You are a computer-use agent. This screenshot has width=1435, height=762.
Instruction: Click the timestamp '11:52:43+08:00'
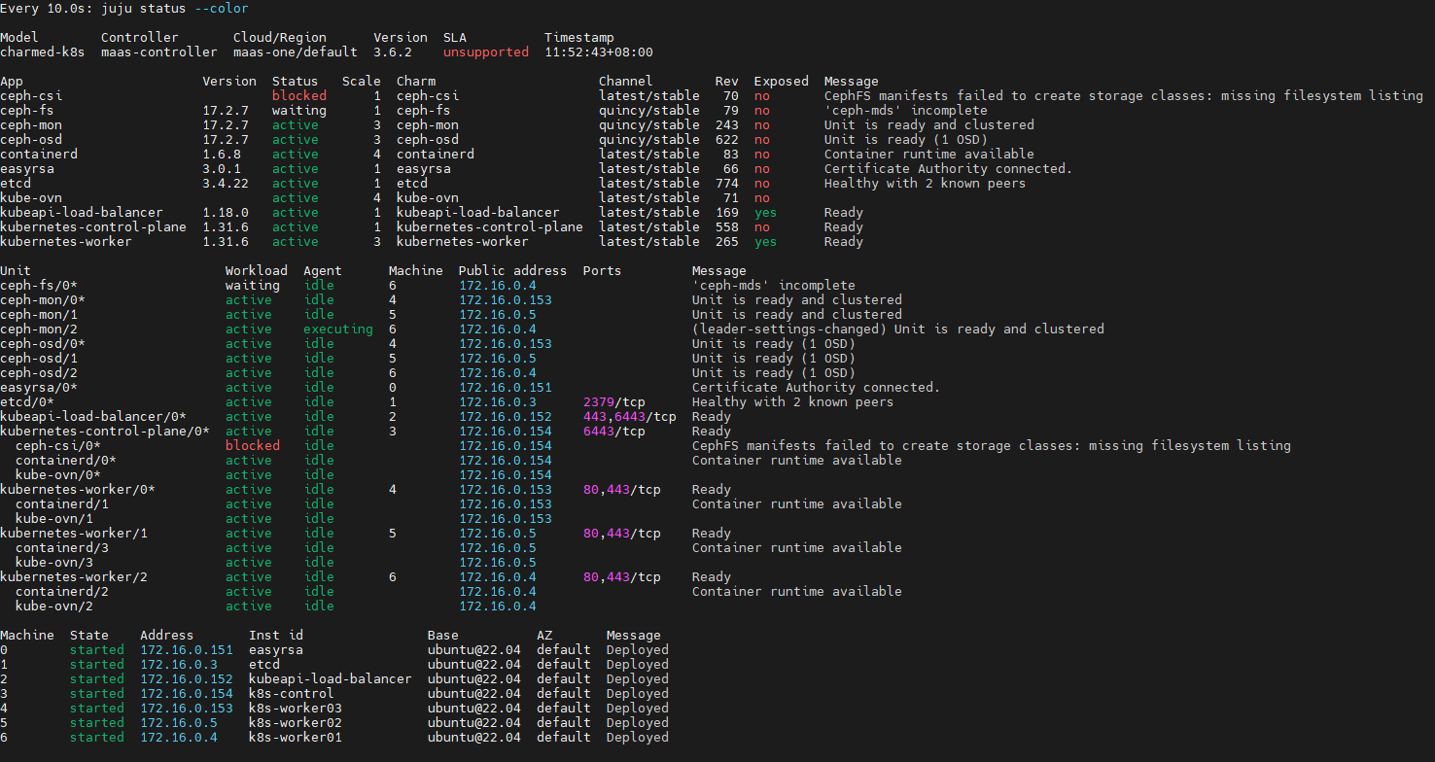pyautogui.click(x=599, y=52)
